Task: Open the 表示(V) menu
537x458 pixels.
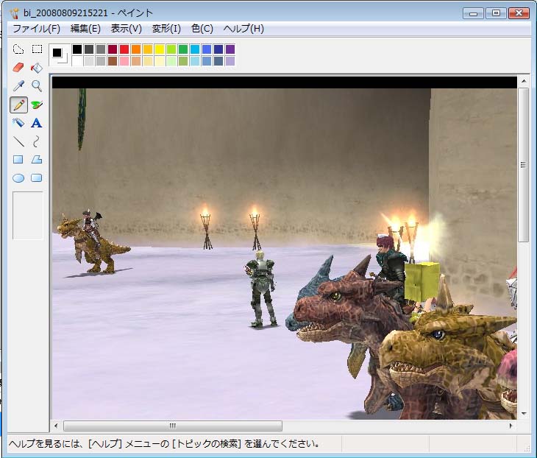Action: click(126, 29)
